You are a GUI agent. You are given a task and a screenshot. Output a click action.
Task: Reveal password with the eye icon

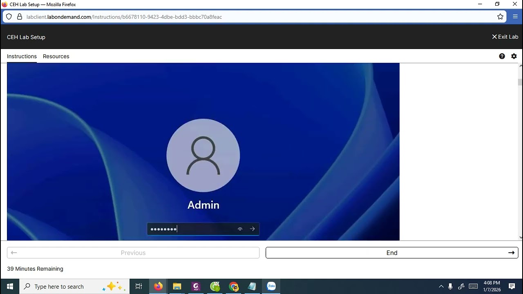(240, 229)
